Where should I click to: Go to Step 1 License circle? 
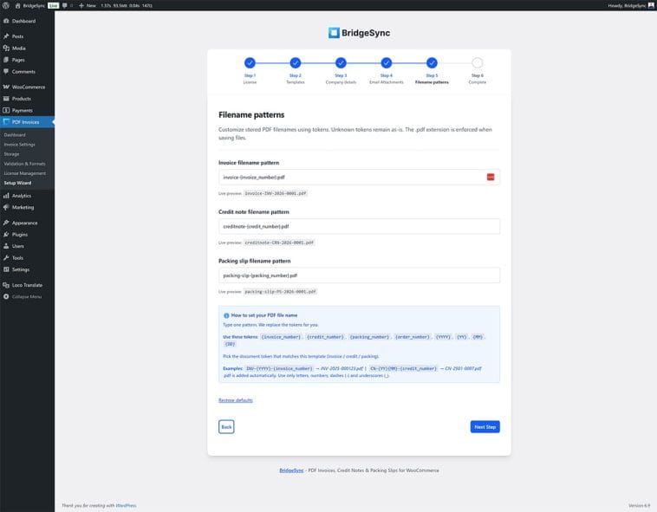(x=250, y=62)
